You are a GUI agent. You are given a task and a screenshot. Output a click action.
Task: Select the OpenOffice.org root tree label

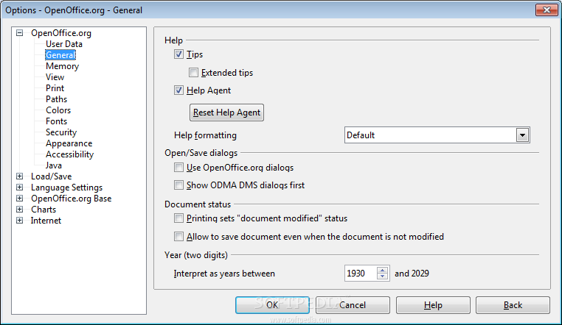point(61,33)
